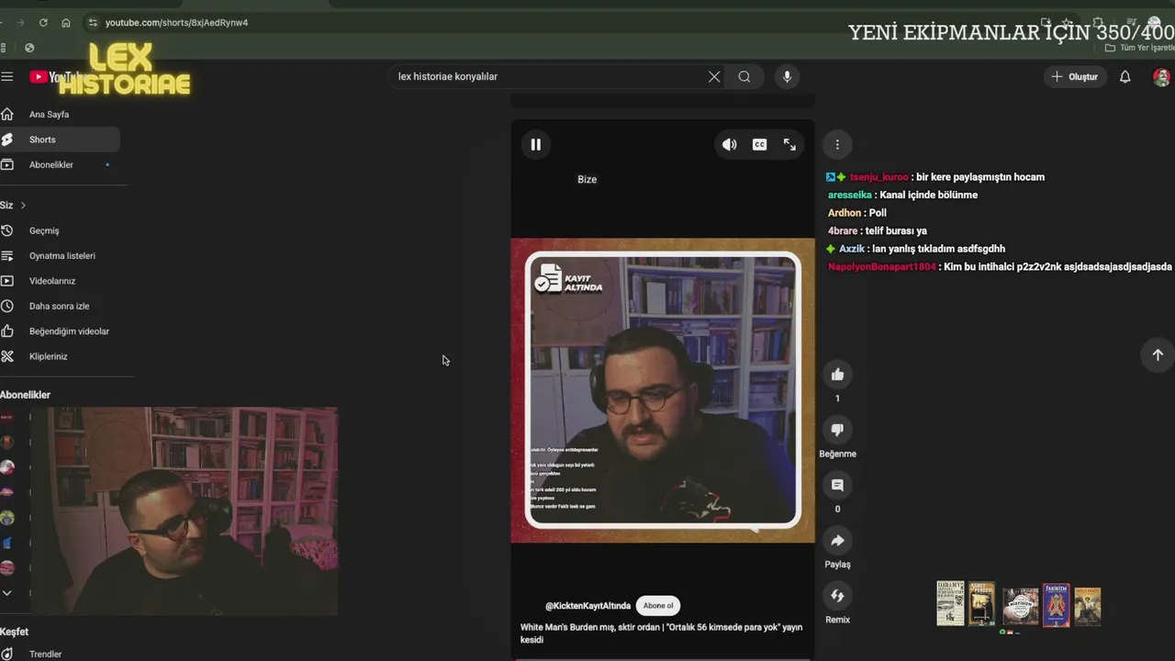Open the Oluştur create menu
Viewport: 1175px width, 661px height.
point(1075,76)
